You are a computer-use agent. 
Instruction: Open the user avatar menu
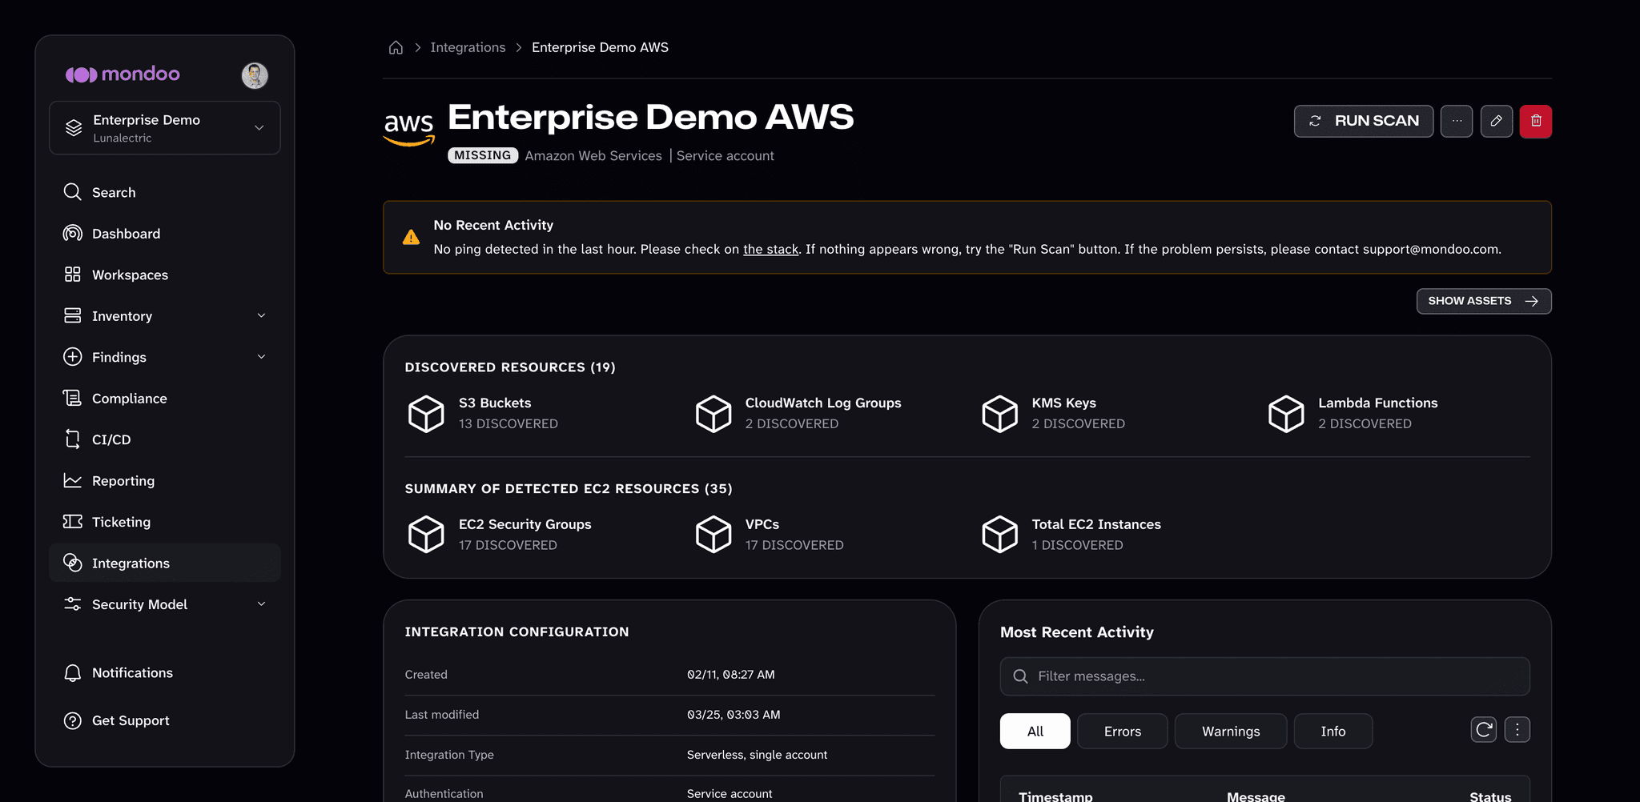[255, 75]
